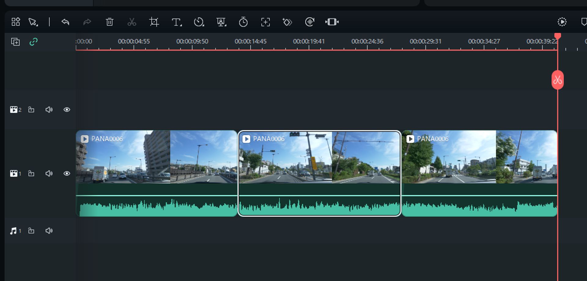Select the Crop tool

pyautogui.click(x=154, y=22)
